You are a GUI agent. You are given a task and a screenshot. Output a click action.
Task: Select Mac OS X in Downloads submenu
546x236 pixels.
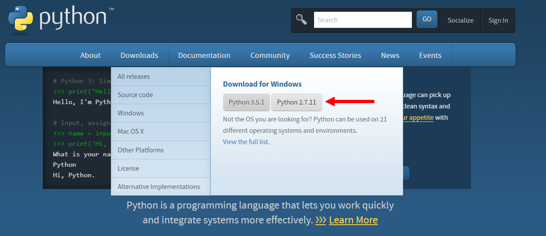pyautogui.click(x=161, y=131)
